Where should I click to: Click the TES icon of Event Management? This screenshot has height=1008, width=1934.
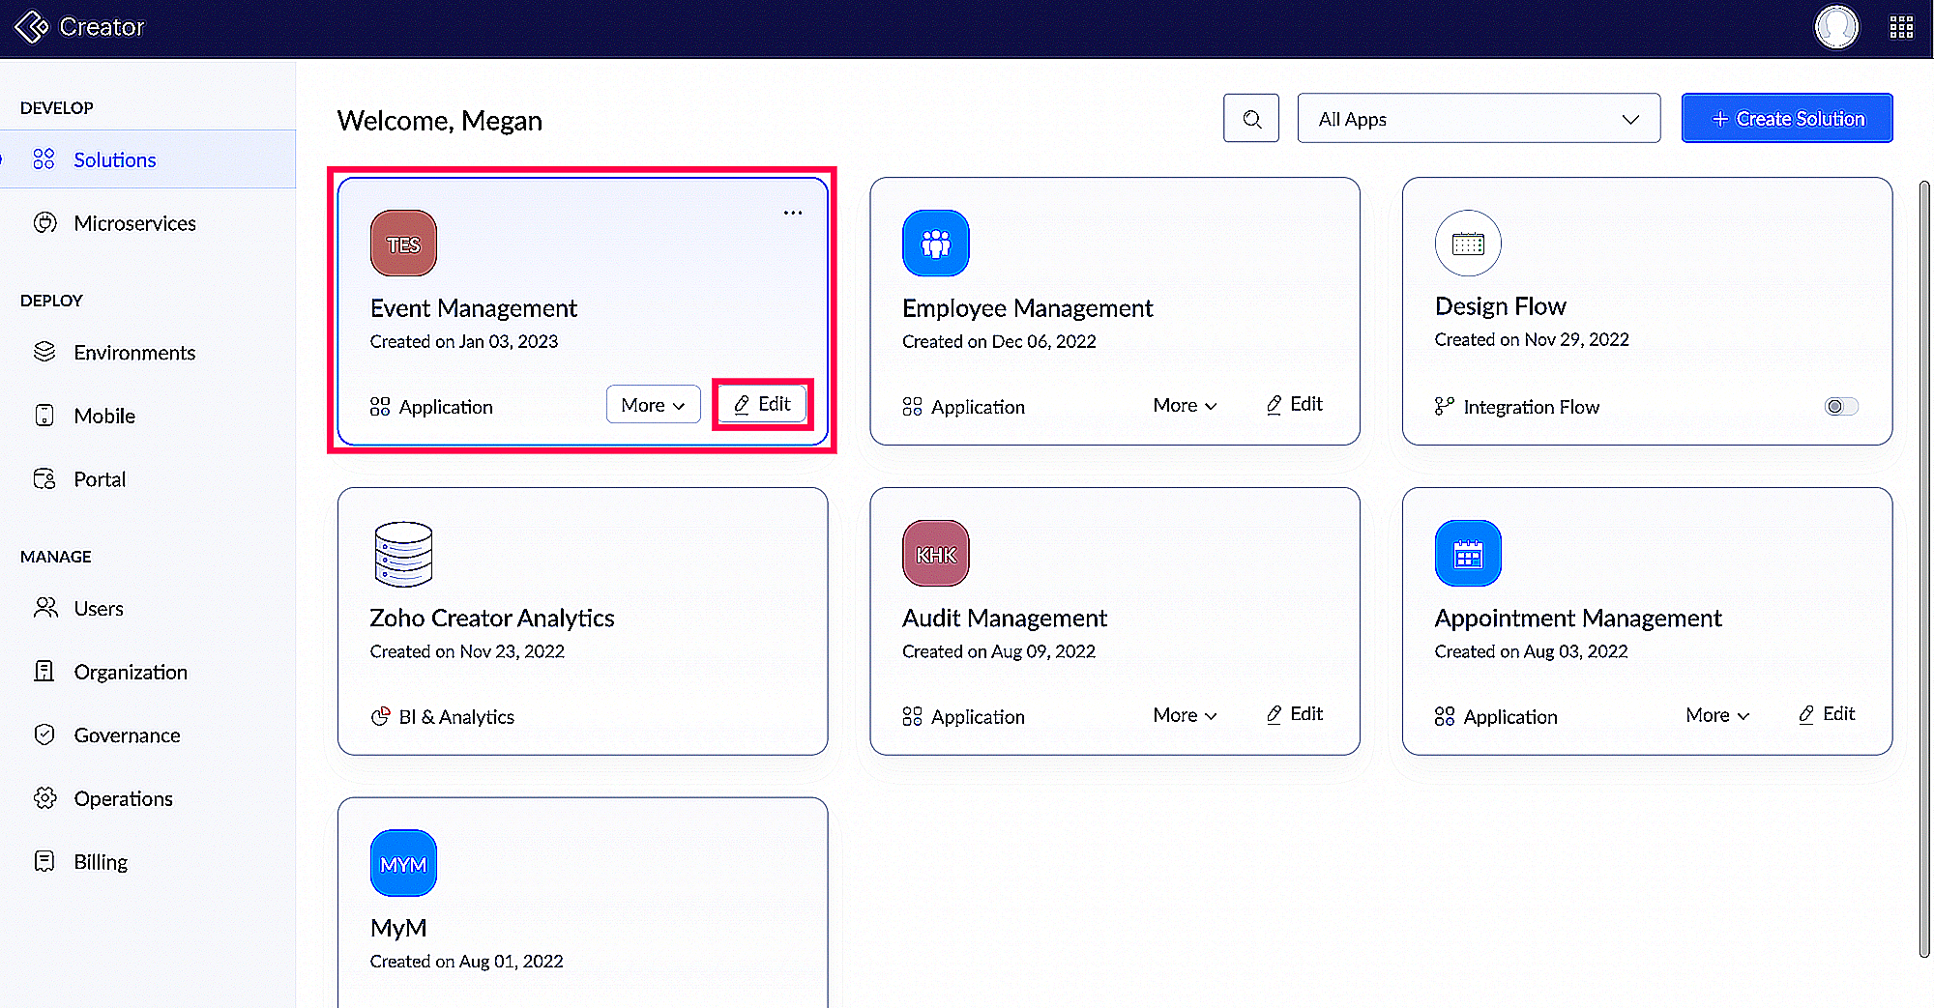(x=403, y=244)
